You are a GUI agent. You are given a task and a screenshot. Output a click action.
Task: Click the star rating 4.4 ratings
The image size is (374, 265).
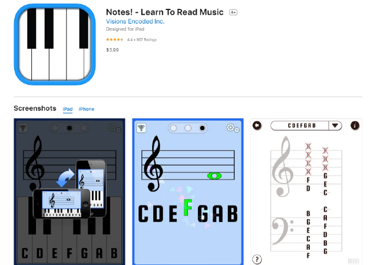[x=131, y=39]
